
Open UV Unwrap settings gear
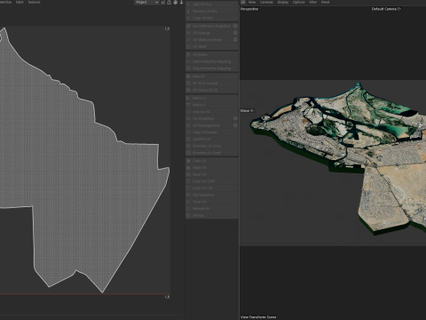coord(235,33)
